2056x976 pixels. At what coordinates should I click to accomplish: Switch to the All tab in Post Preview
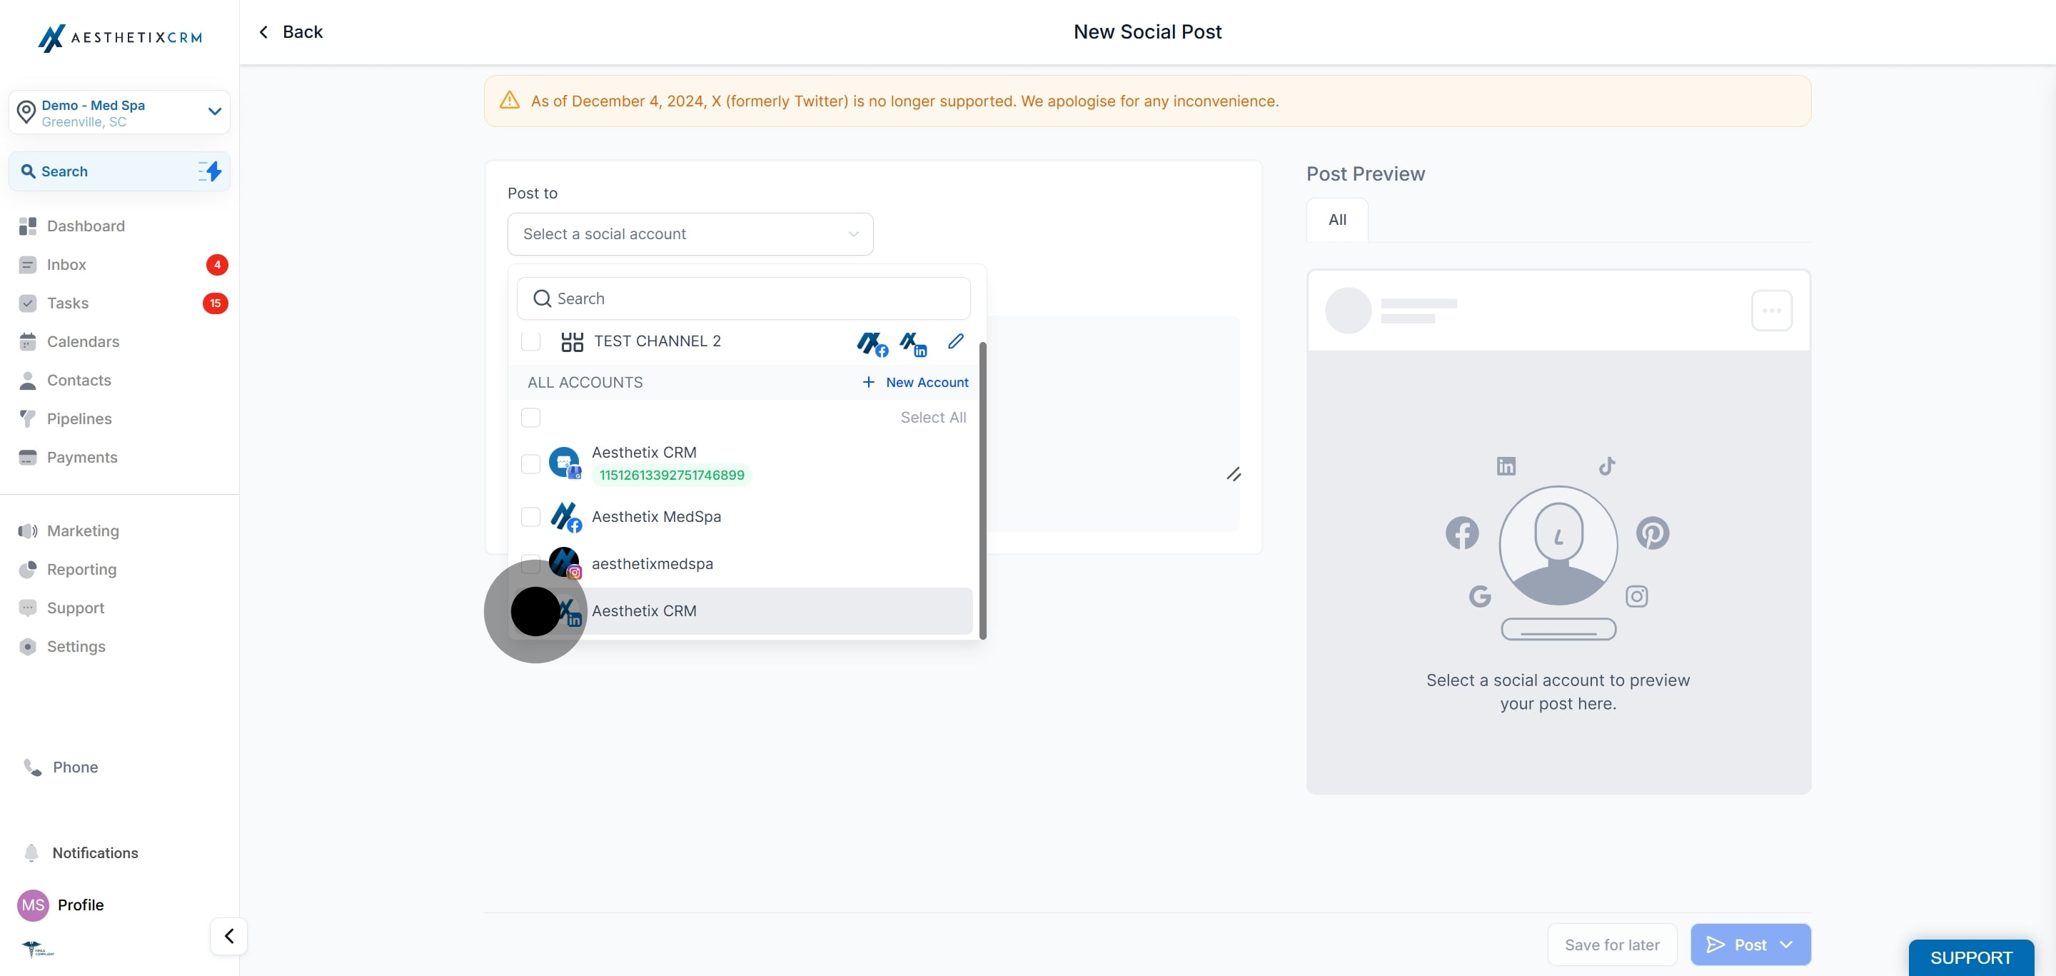[x=1336, y=219]
